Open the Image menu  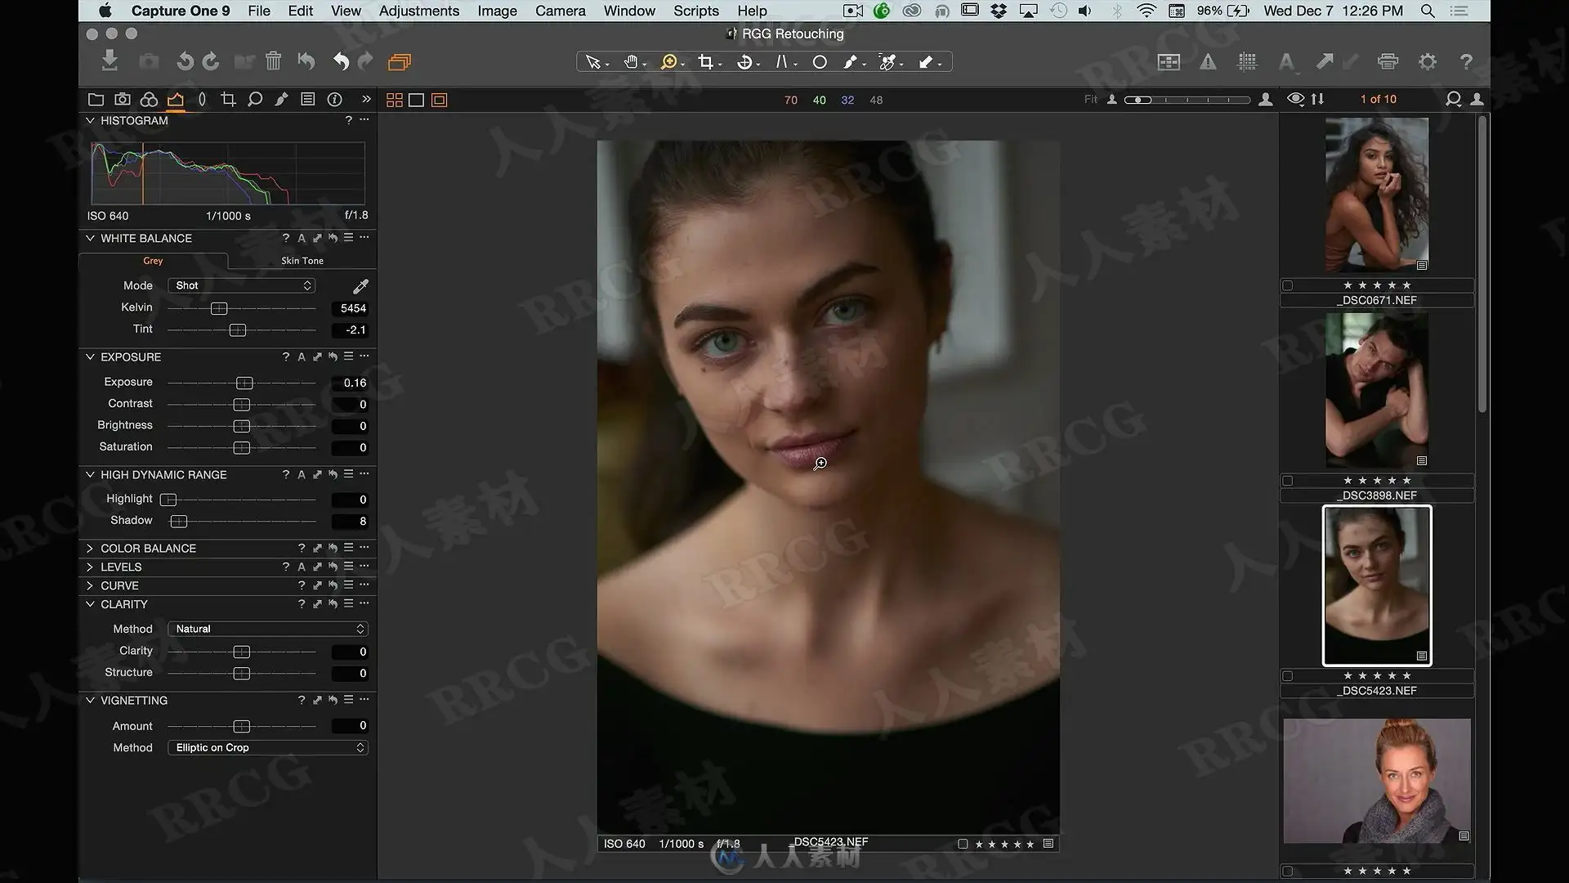click(498, 11)
